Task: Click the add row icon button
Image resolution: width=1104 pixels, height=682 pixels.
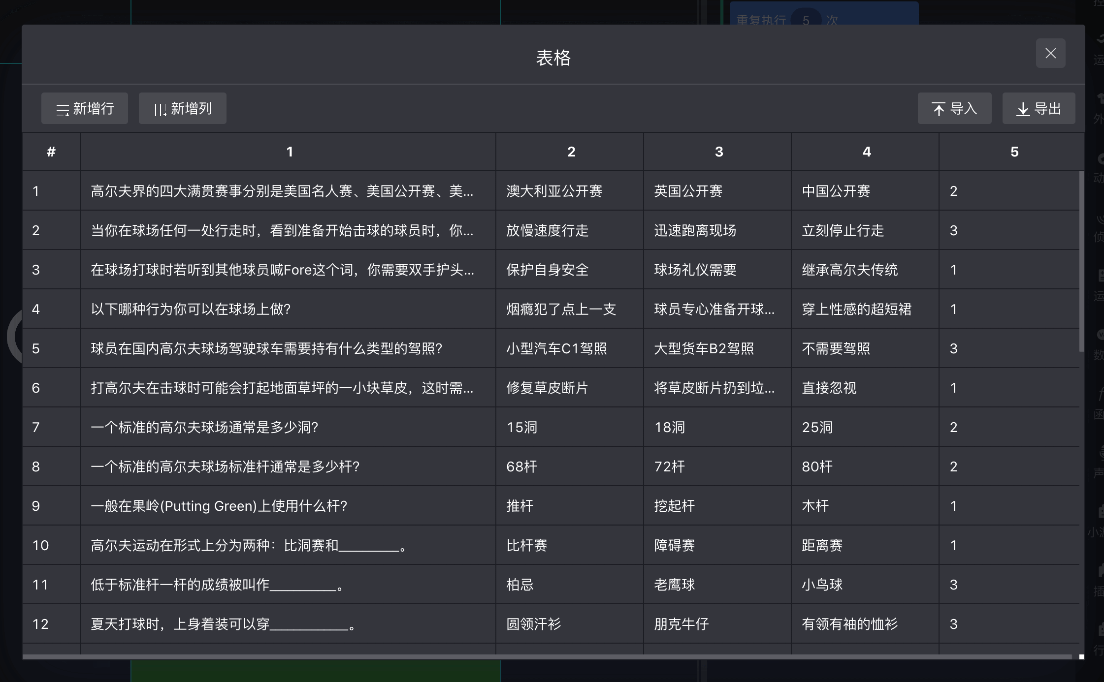Action: [63, 109]
